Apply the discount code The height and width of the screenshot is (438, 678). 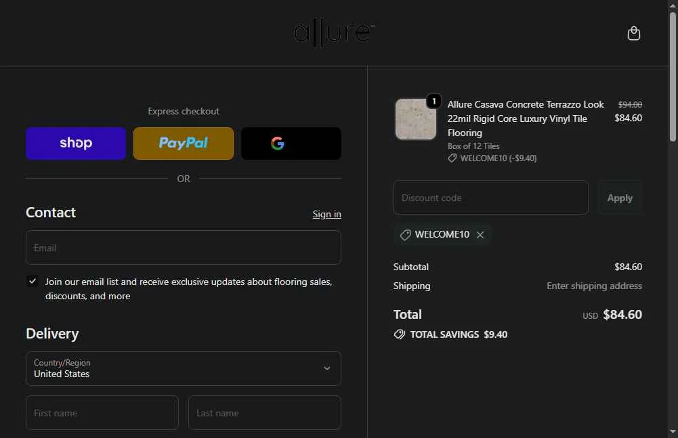point(620,198)
